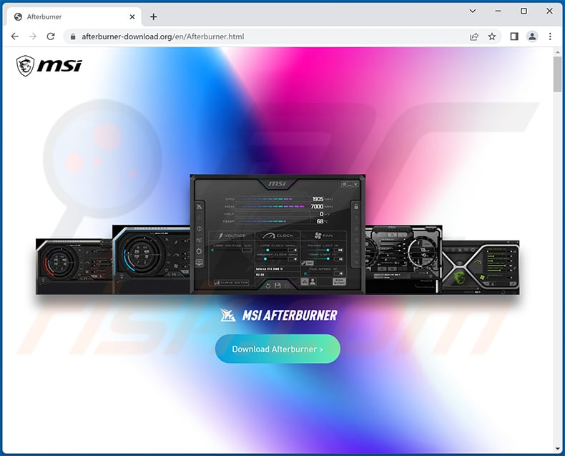
Task: Click the info icon in skin sidebar
Action: point(199,229)
